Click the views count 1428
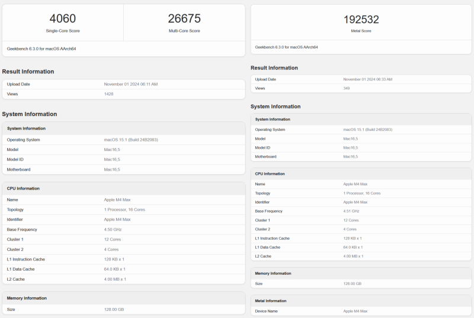The width and height of the screenshot is (474, 318). click(108, 94)
